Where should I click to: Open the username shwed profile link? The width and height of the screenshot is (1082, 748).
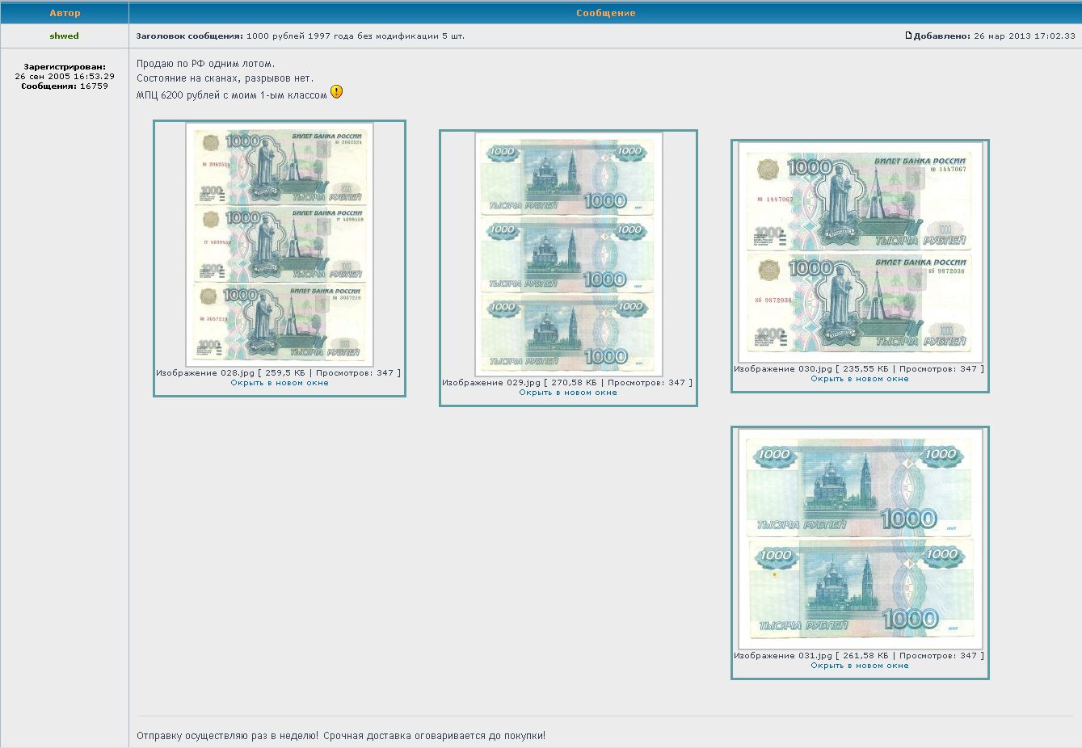pyautogui.click(x=64, y=36)
